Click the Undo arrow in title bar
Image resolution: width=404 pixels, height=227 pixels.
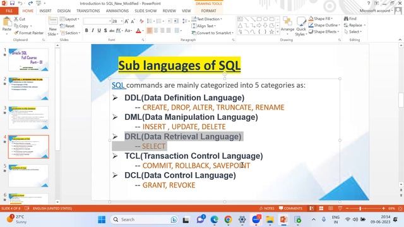click(x=20, y=3)
